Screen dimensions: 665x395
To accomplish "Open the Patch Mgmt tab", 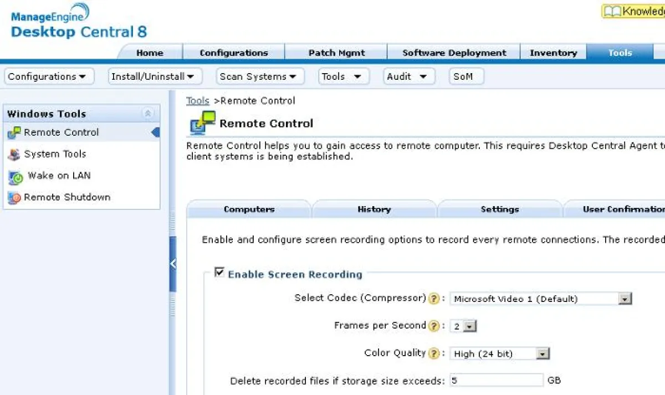I will pos(336,53).
